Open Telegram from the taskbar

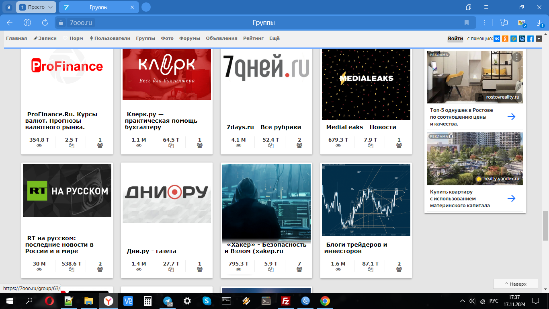coord(168,301)
